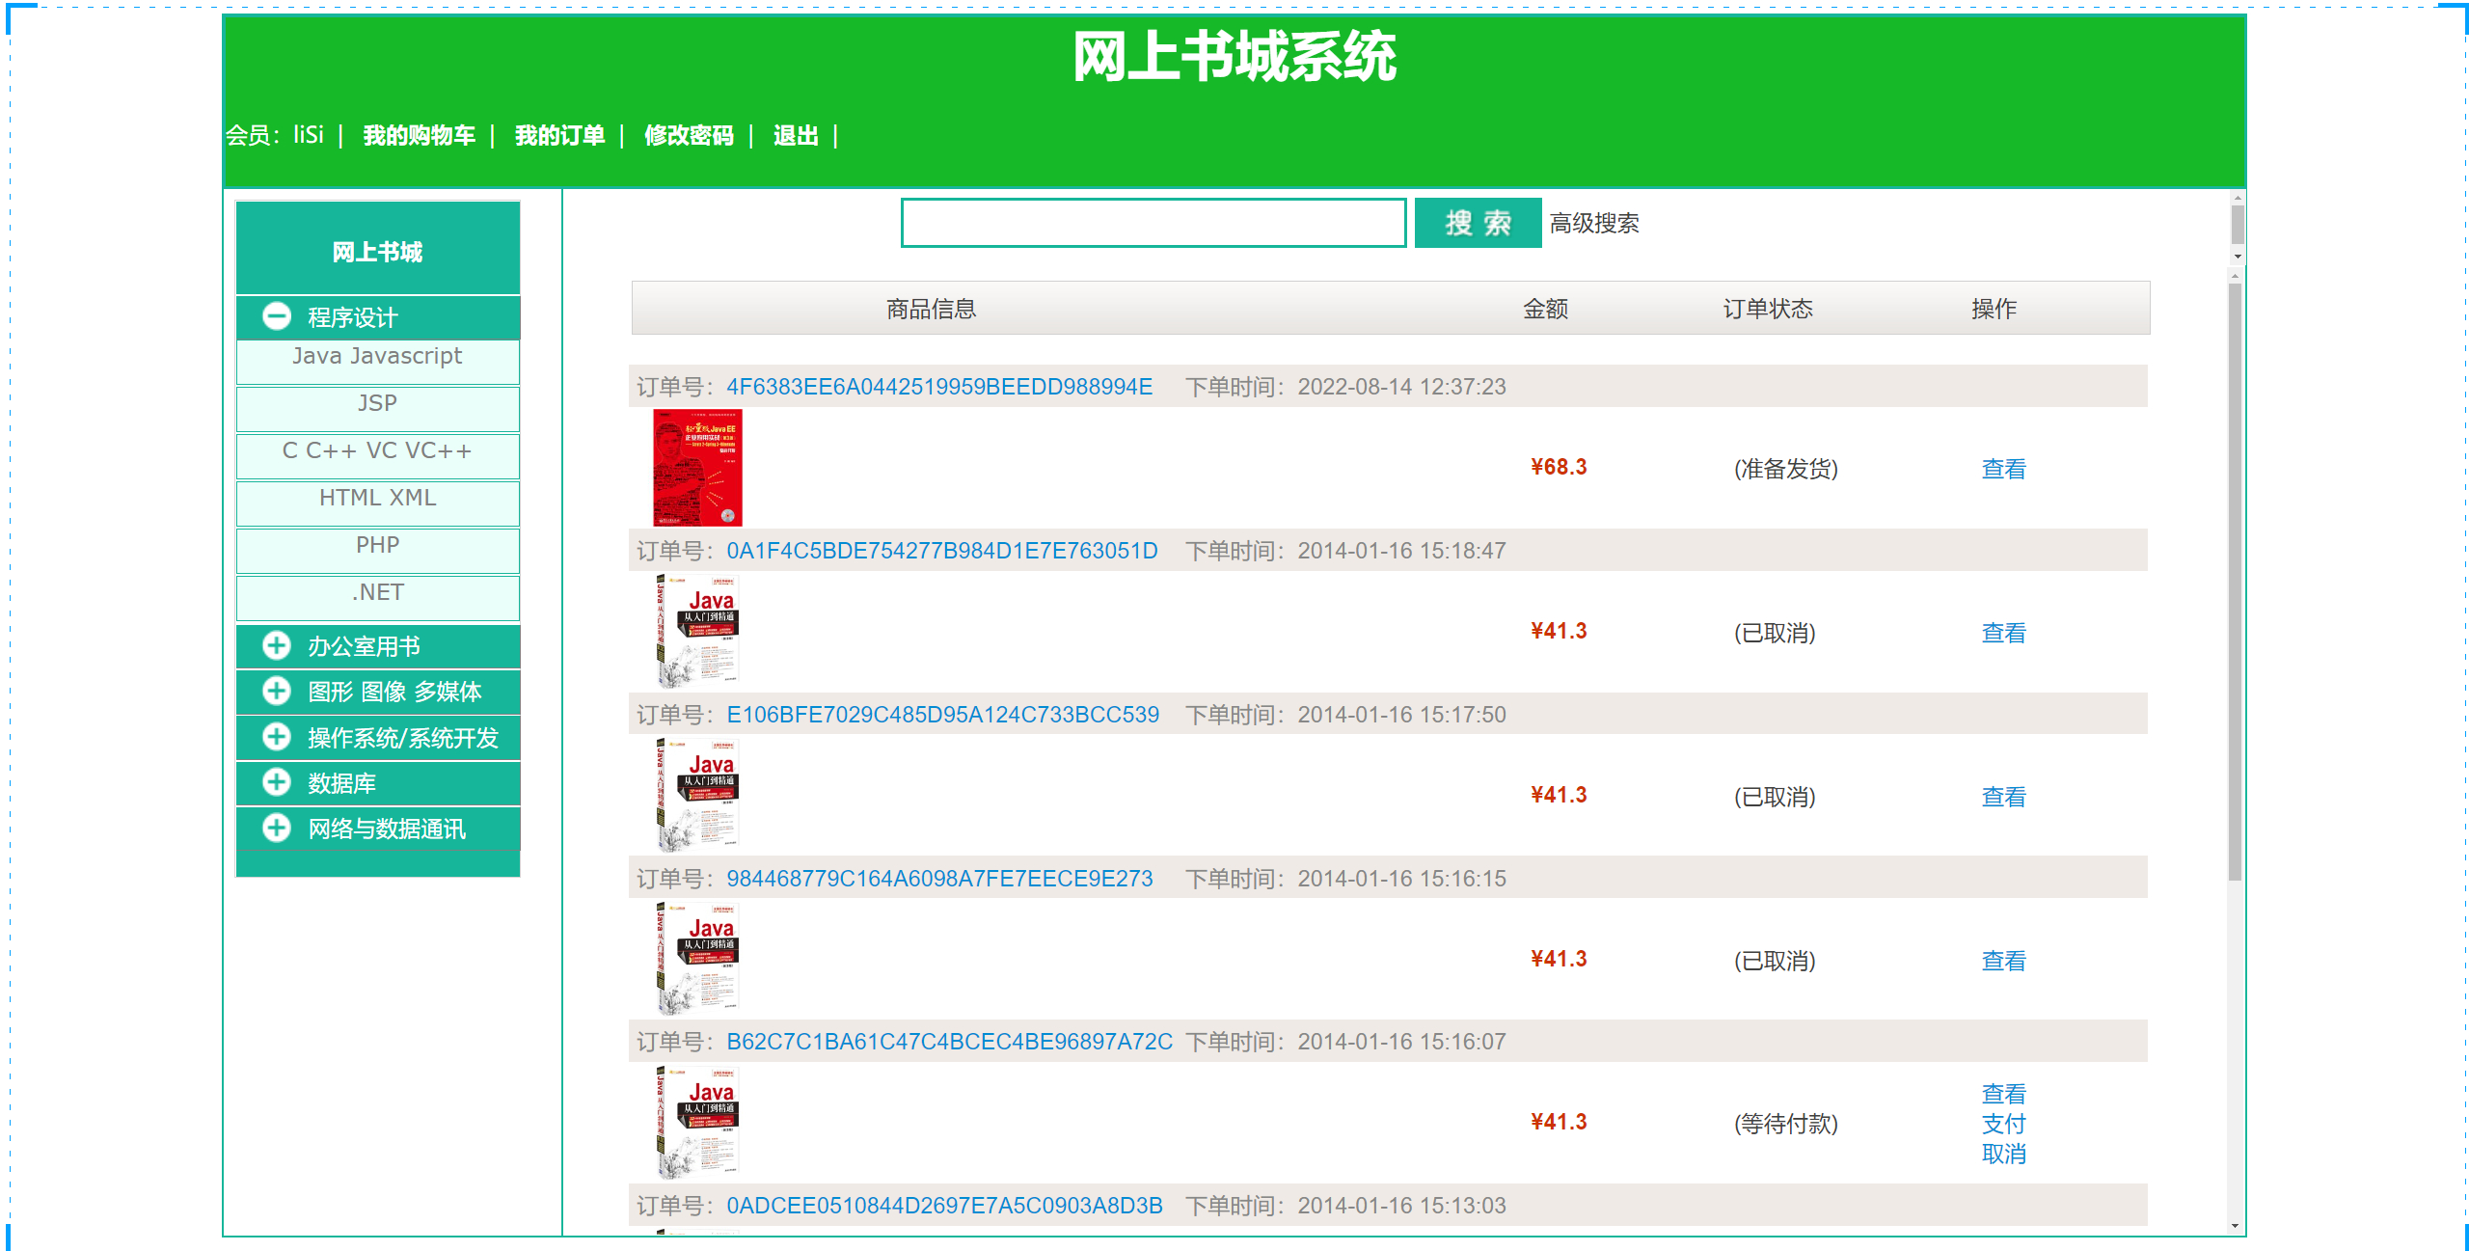
Task: Click the ¥68.3 order amount
Action: click(1559, 467)
